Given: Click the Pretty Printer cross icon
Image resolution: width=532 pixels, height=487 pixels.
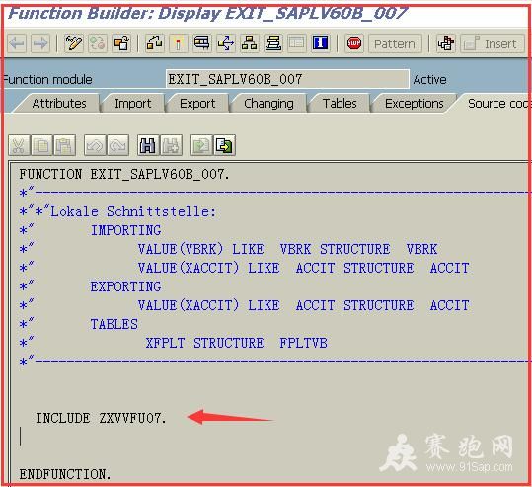Looking at the screenshot, I should coord(446,43).
